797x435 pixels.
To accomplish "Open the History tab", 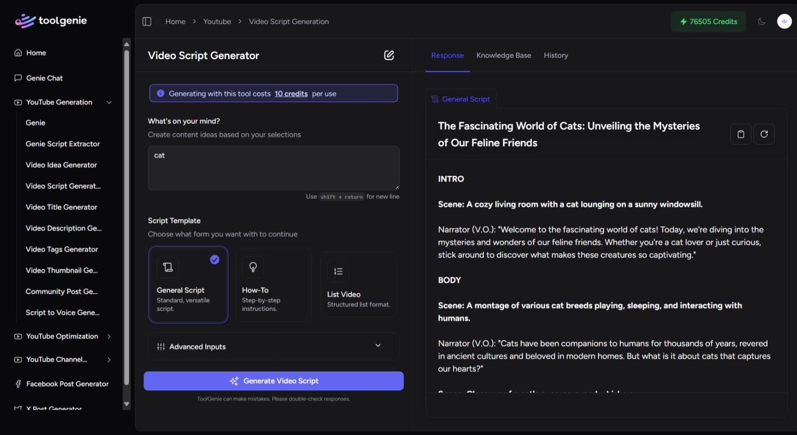I will [x=556, y=55].
